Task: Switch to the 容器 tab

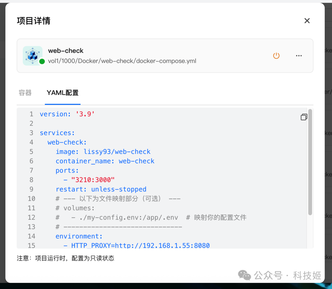Action: [x=25, y=93]
